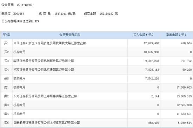
Task: Click the sell amount 11,633,651
Action: pos(184,114)
